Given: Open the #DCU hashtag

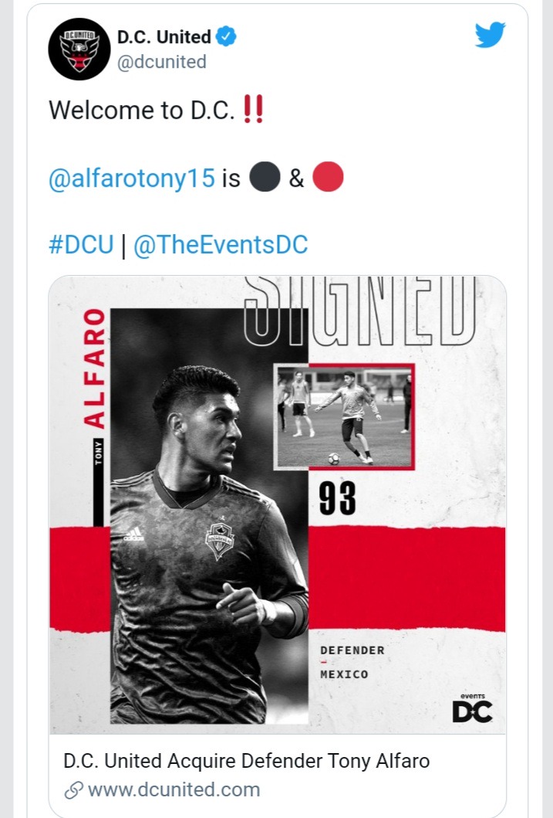Looking at the screenshot, I should click(81, 244).
